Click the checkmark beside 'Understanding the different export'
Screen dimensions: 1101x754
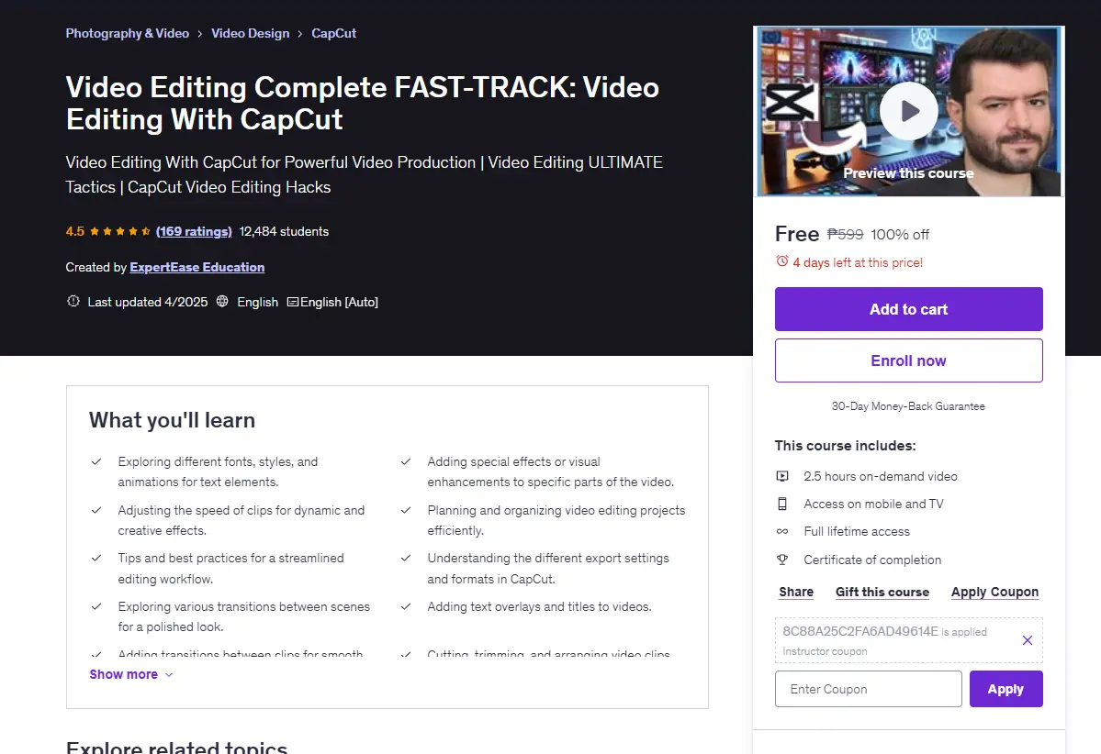(406, 559)
